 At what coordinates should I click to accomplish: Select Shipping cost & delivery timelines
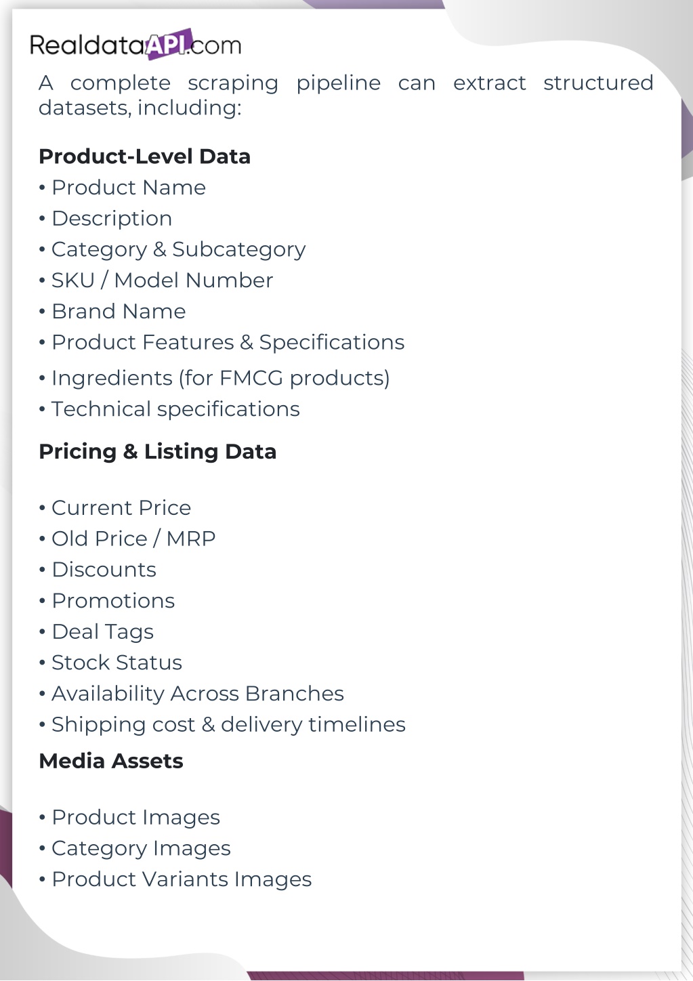(x=228, y=725)
